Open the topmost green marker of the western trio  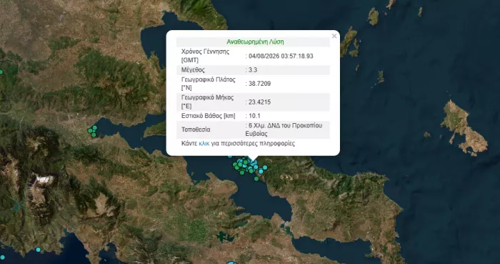(95, 127)
